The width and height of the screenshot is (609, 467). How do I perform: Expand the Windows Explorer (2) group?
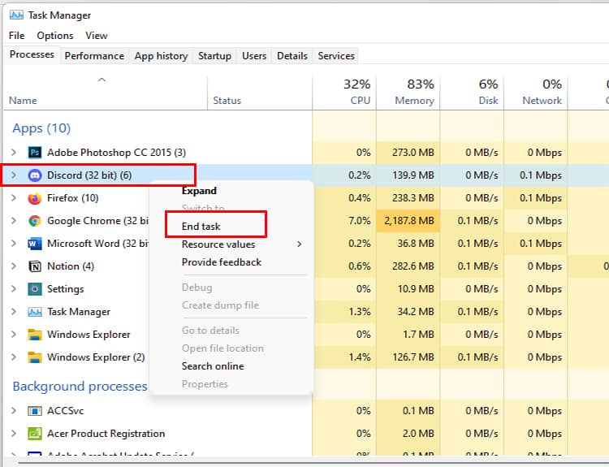[x=14, y=357]
